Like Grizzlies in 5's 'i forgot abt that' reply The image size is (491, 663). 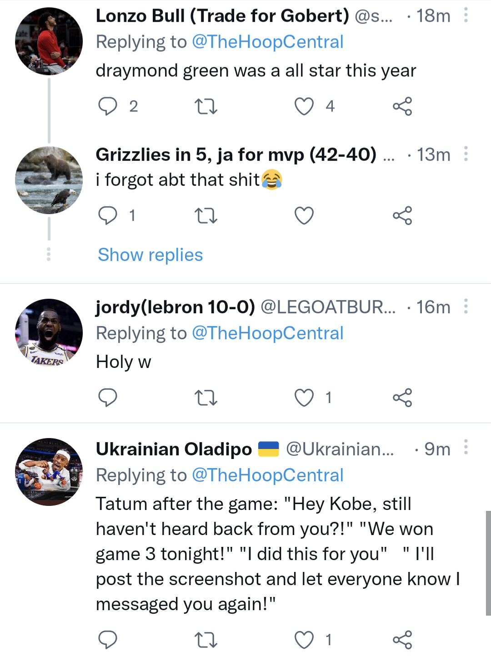tap(304, 215)
